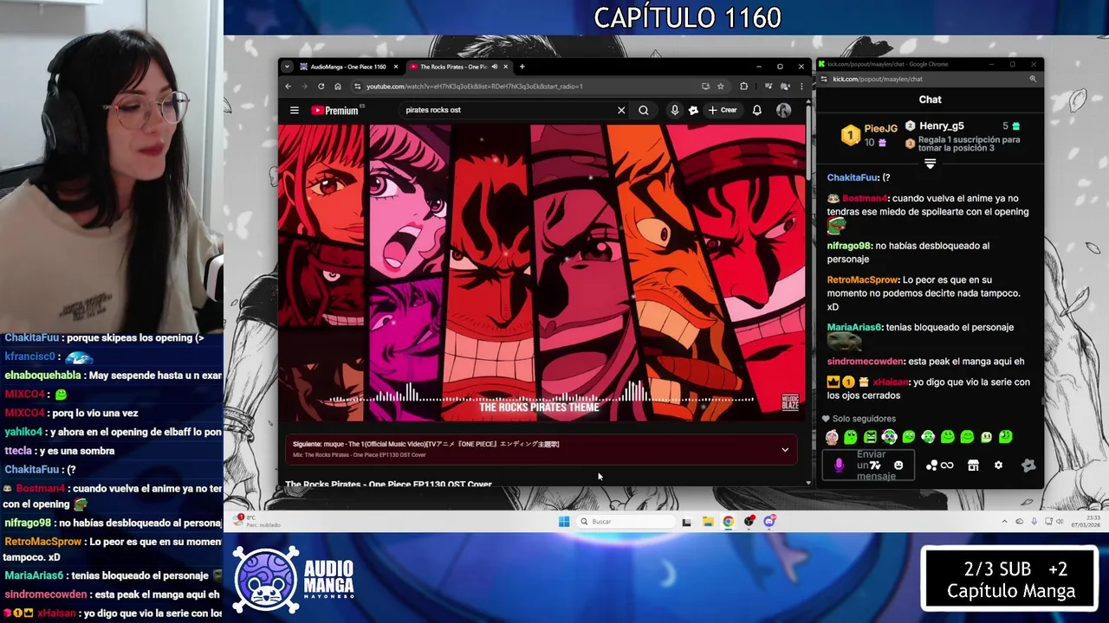Image resolution: width=1109 pixels, height=623 pixels.
Task: Open the YouTube hamburger guide menu
Action: coord(295,110)
